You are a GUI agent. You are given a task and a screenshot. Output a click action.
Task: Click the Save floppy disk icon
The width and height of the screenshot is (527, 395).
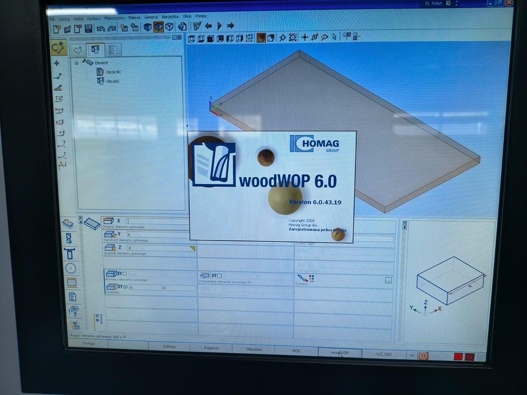(89, 28)
